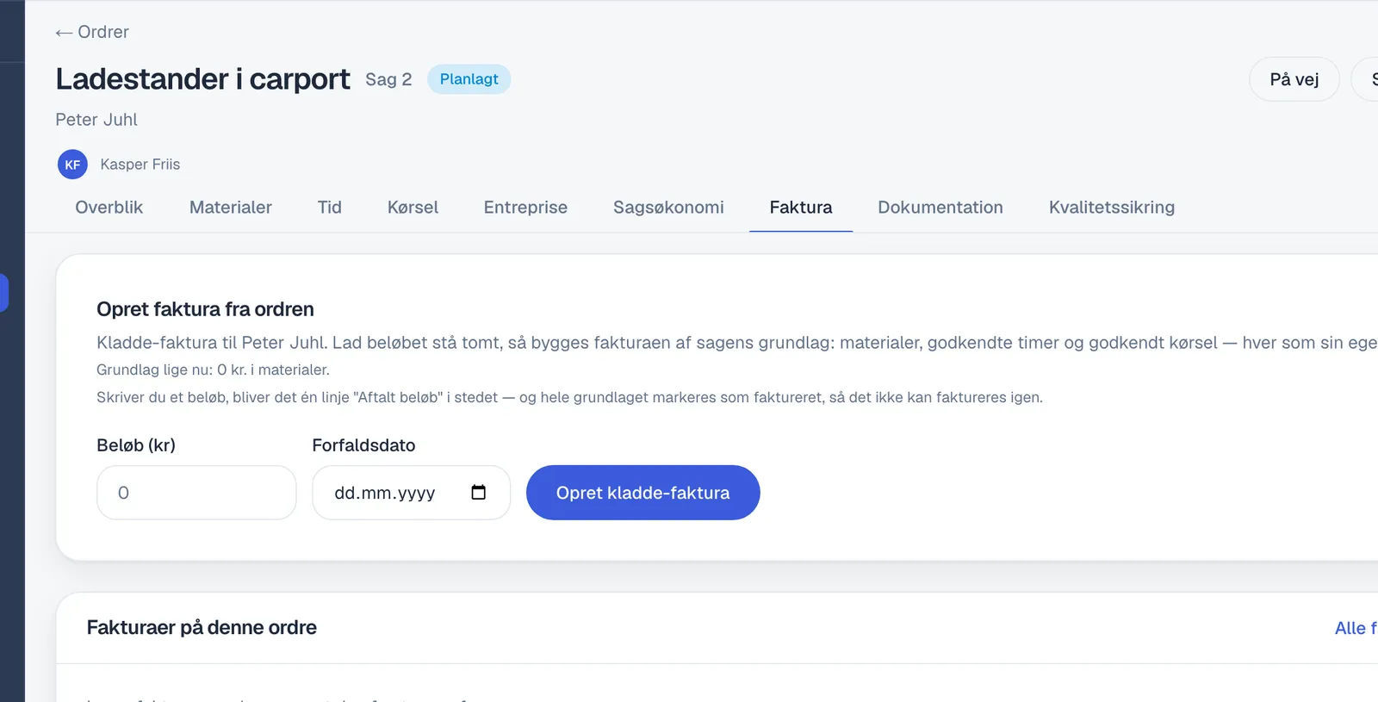1378x702 pixels.
Task: Go back to Ordrer
Action: 92,32
